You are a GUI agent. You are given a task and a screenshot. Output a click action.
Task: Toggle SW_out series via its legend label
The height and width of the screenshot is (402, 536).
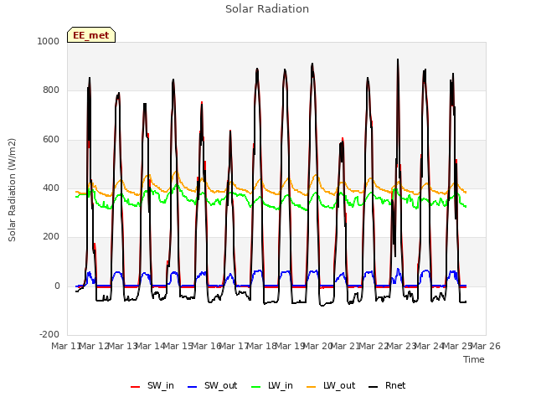pyautogui.click(x=220, y=385)
